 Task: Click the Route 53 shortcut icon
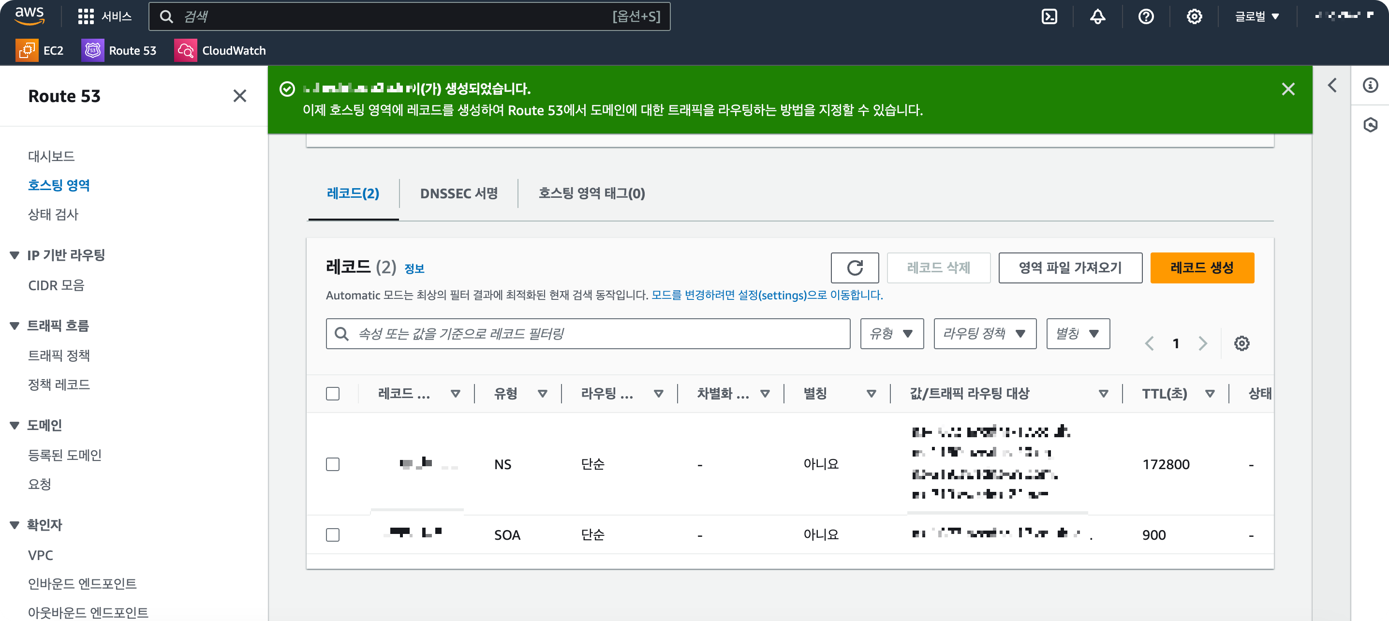(92, 51)
